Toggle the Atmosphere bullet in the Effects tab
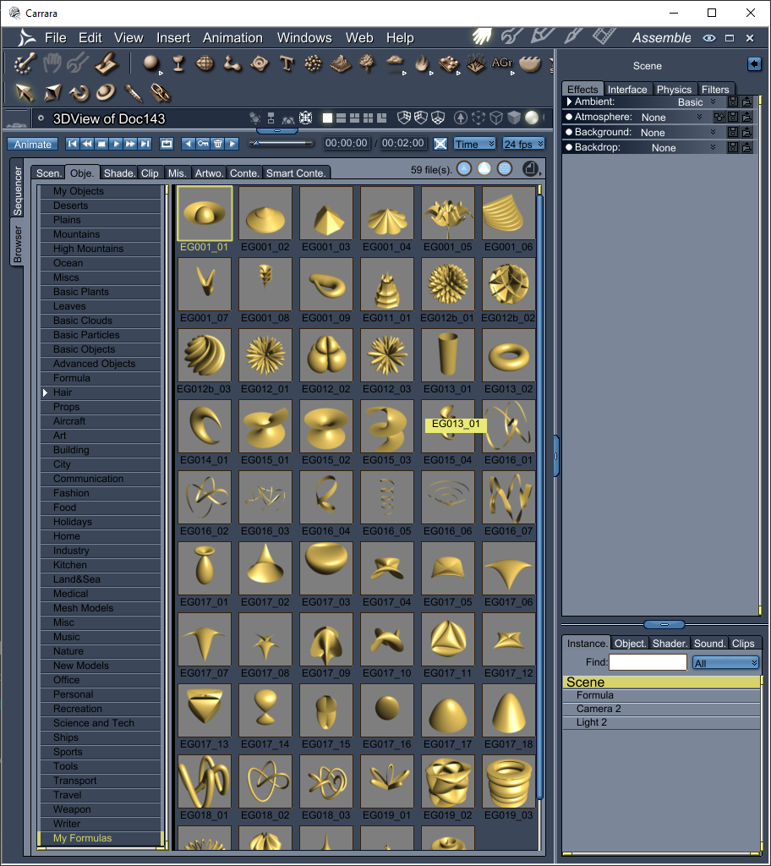 tap(569, 117)
